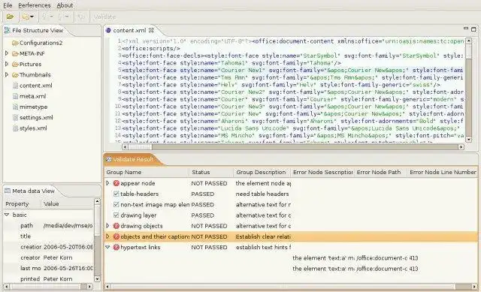481x292 pixels.
Task: Click the error icon of appear node
Action: pos(116,183)
